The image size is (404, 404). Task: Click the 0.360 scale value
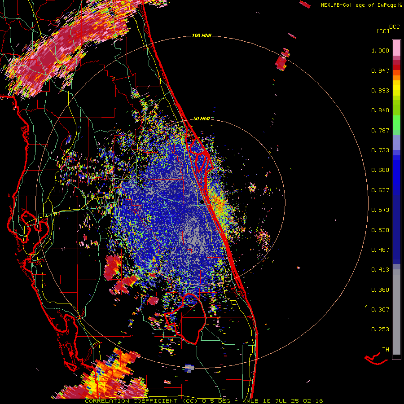380,290
